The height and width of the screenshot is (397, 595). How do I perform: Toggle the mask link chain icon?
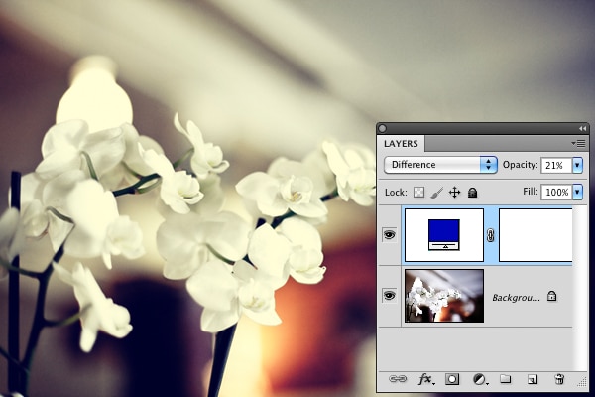(491, 235)
